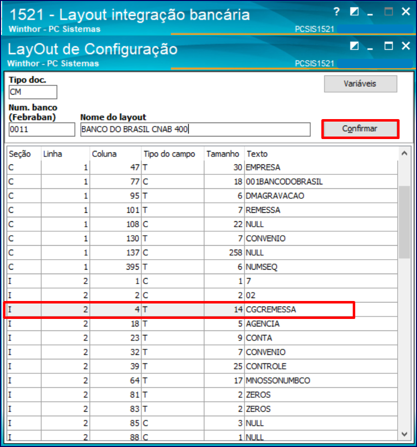Click the Seção column header
The height and width of the screenshot is (447, 417).
click(x=24, y=154)
